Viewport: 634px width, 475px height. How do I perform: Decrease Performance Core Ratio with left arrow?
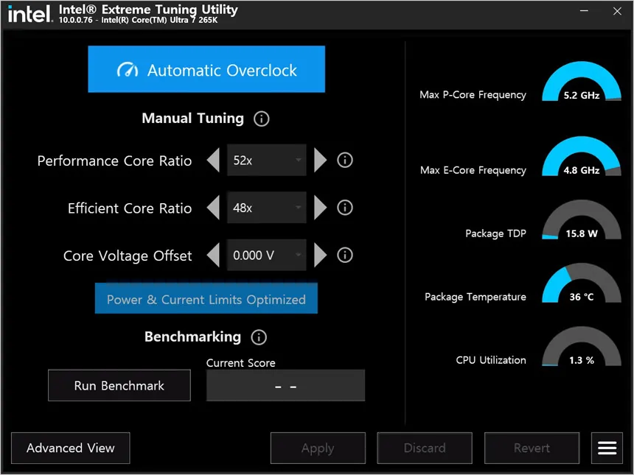pyautogui.click(x=213, y=161)
